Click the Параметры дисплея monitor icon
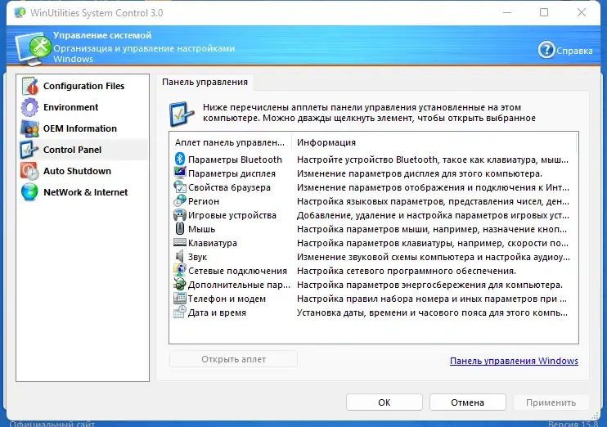The height and width of the screenshot is (427, 607). click(x=180, y=173)
